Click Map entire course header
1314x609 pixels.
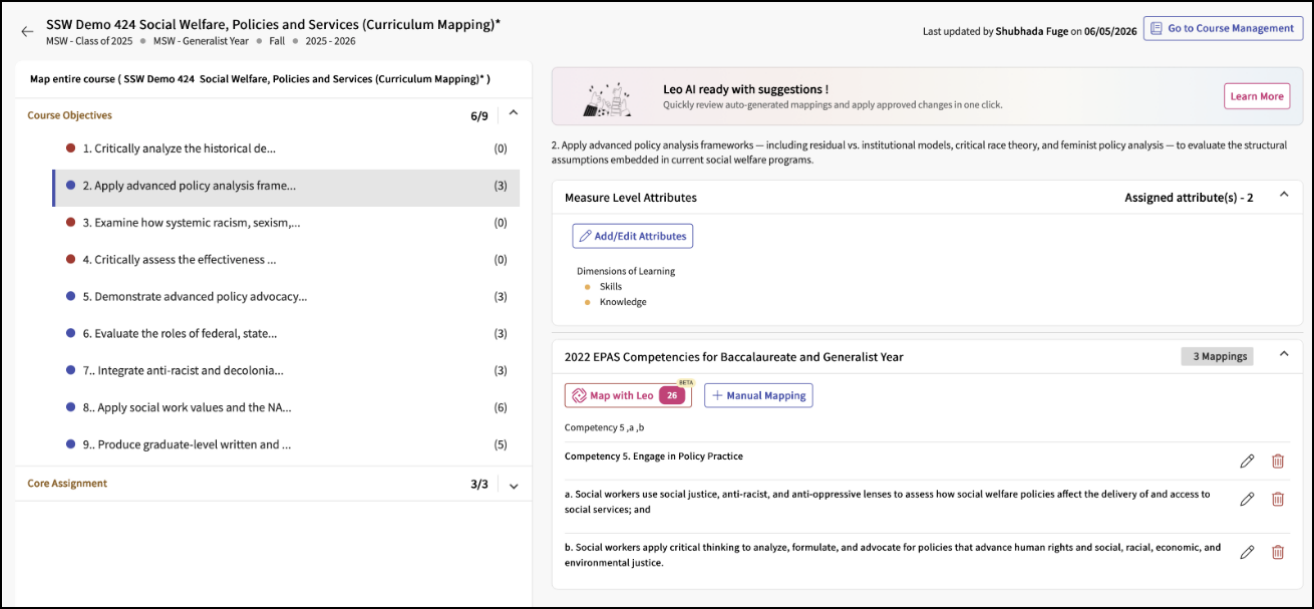click(260, 79)
